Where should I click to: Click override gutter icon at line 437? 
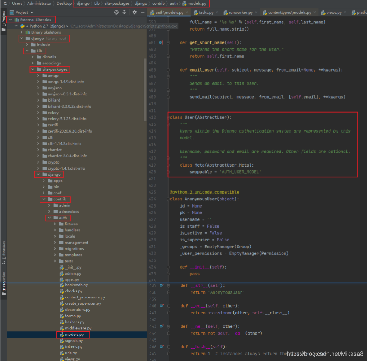(161, 285)
